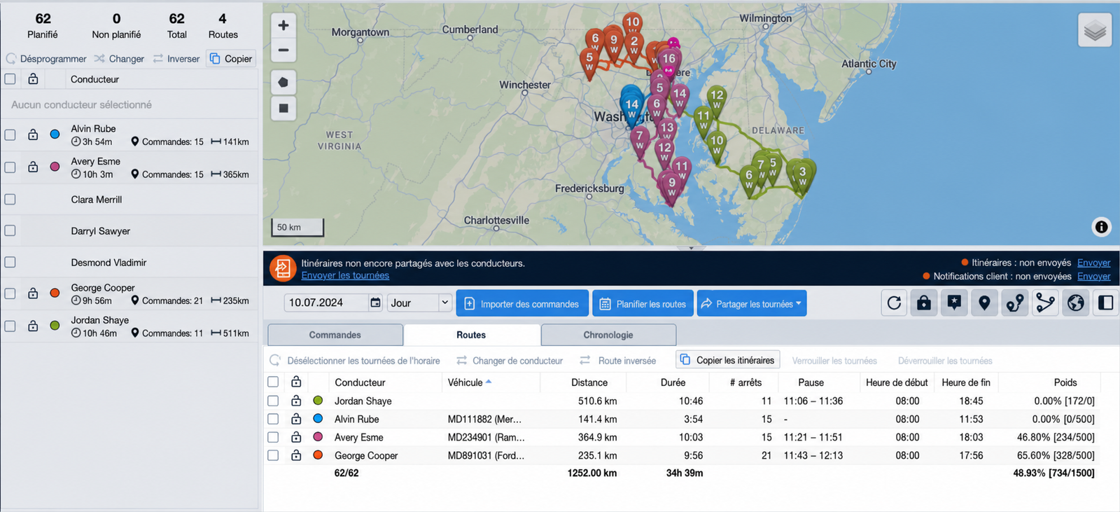Switch to the Commandes tab
1120x512 pixels.
[x=335, y=335]
